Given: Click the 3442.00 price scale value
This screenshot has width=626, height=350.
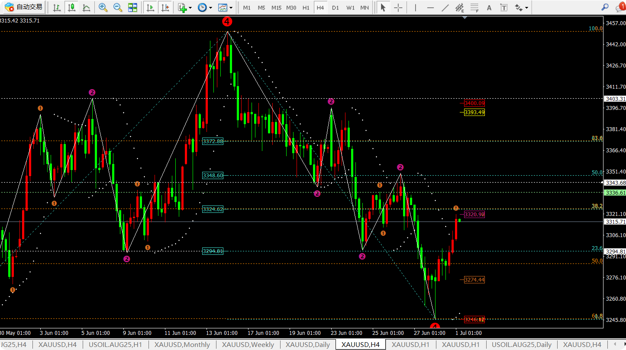Looking at the screenshot, I should tap(616, 45).
